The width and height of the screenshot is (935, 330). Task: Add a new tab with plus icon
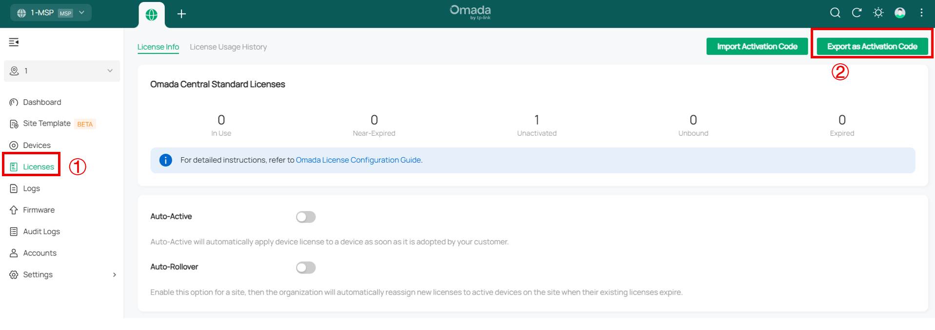click(181, 14)
